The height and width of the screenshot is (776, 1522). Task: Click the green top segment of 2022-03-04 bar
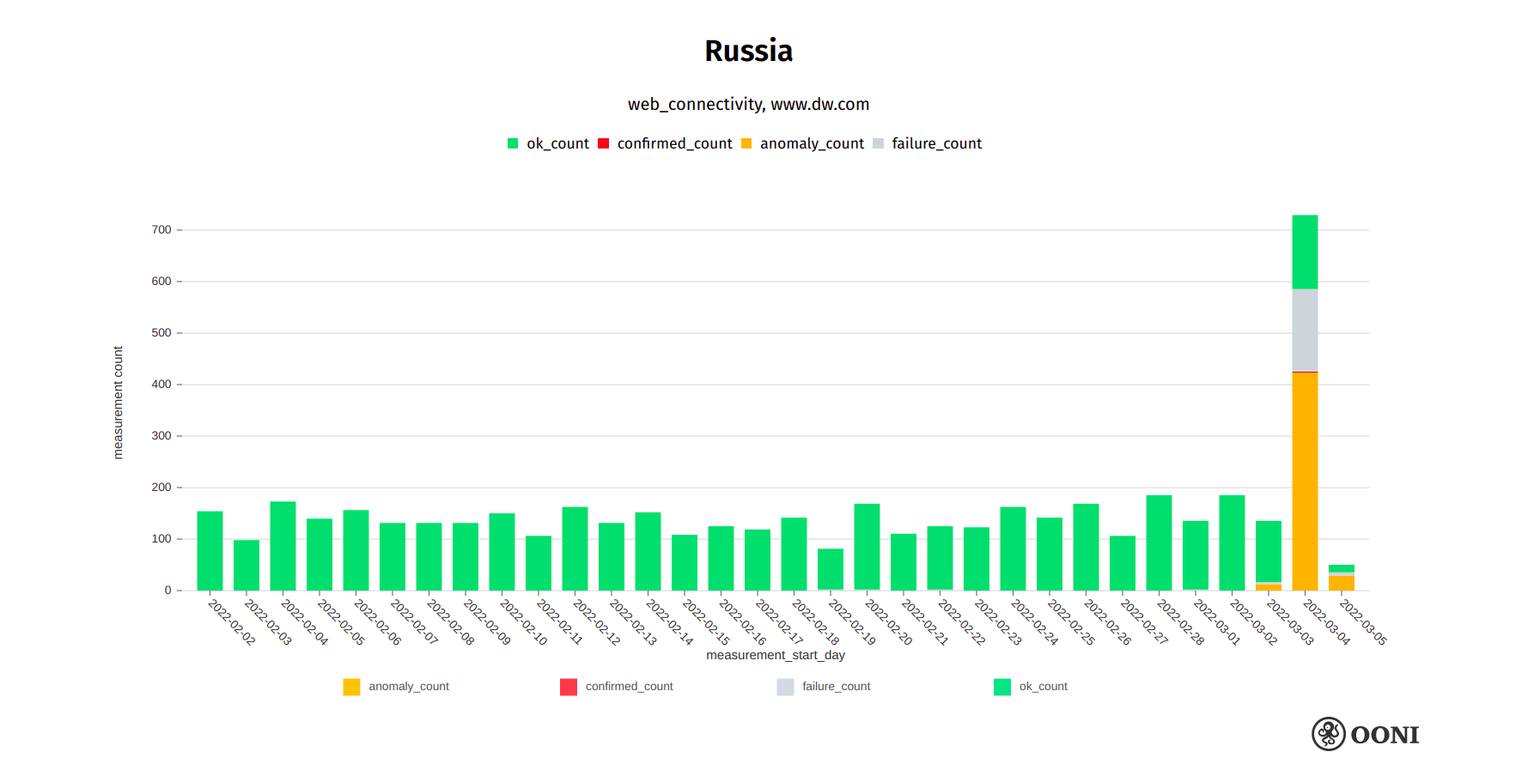1305,252
